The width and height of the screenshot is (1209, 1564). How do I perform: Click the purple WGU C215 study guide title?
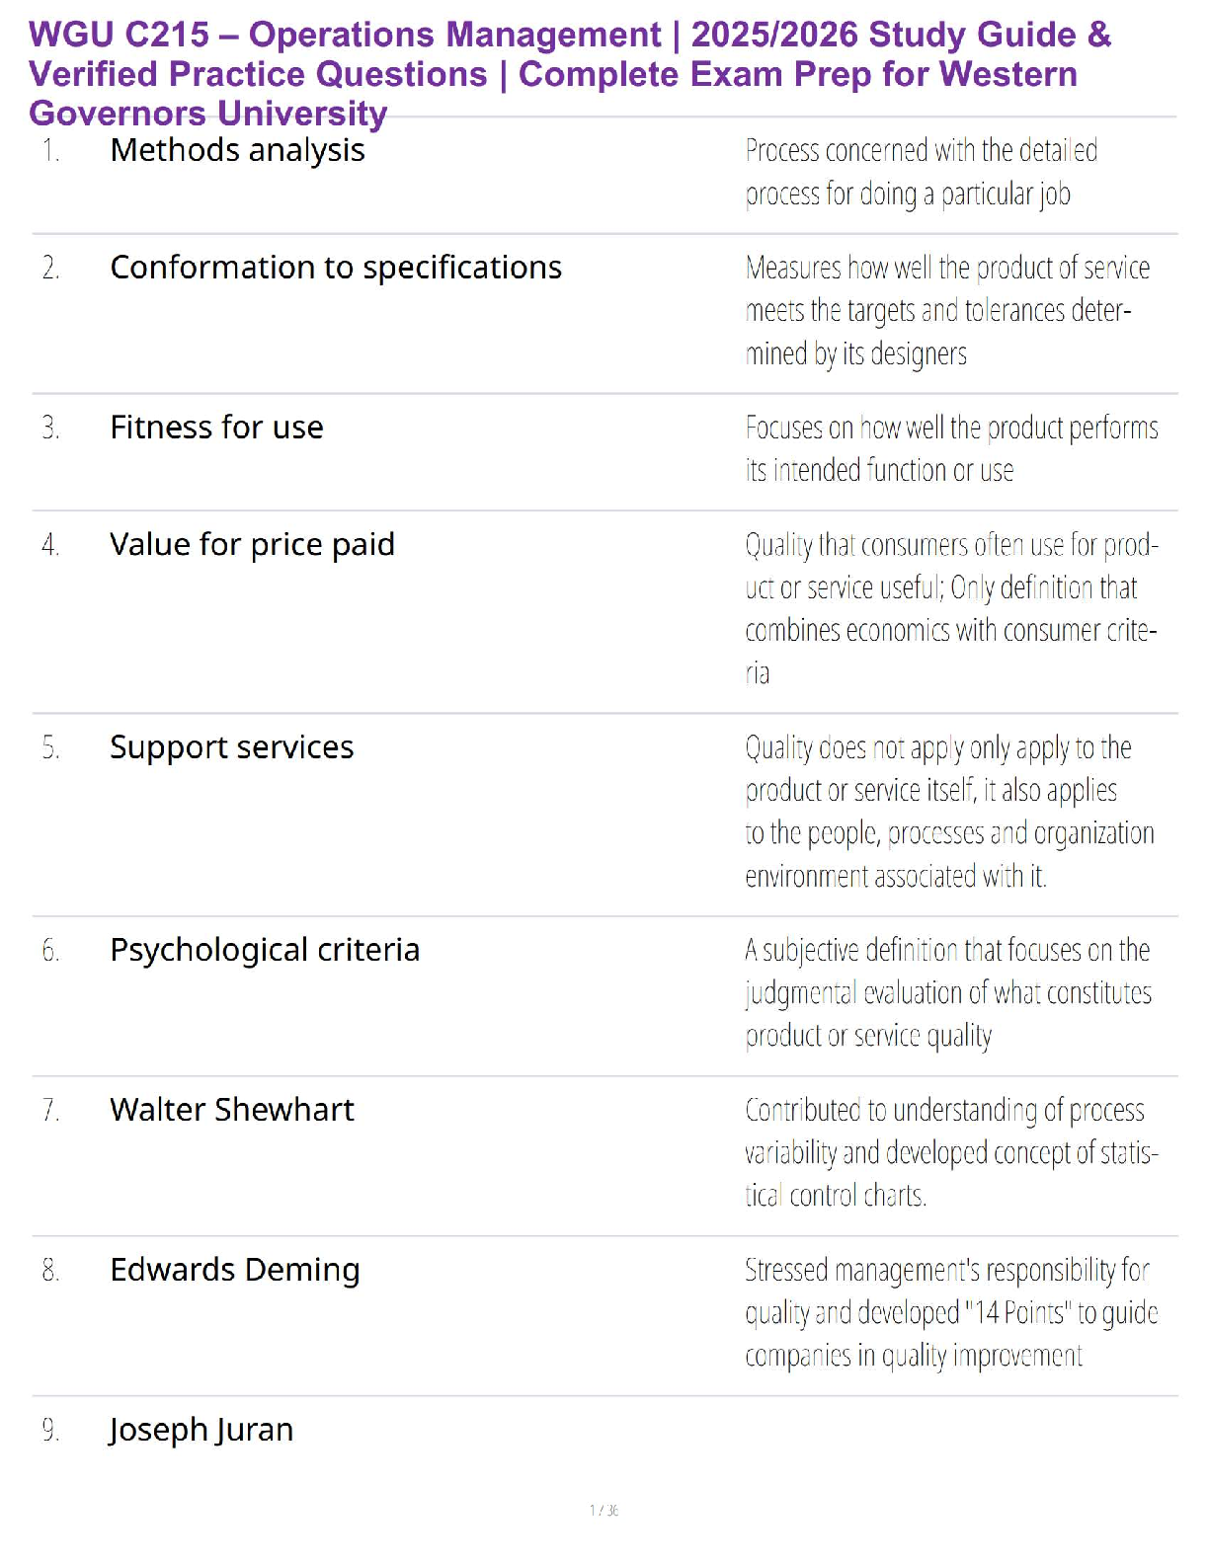point(570,74)
